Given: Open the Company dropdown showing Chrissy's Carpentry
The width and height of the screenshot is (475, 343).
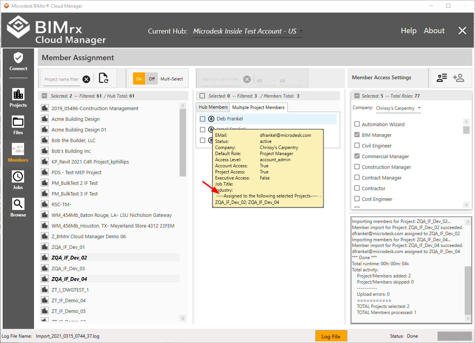Looking at the screenshot, I should pyautogui.click(x=398, y=108).
